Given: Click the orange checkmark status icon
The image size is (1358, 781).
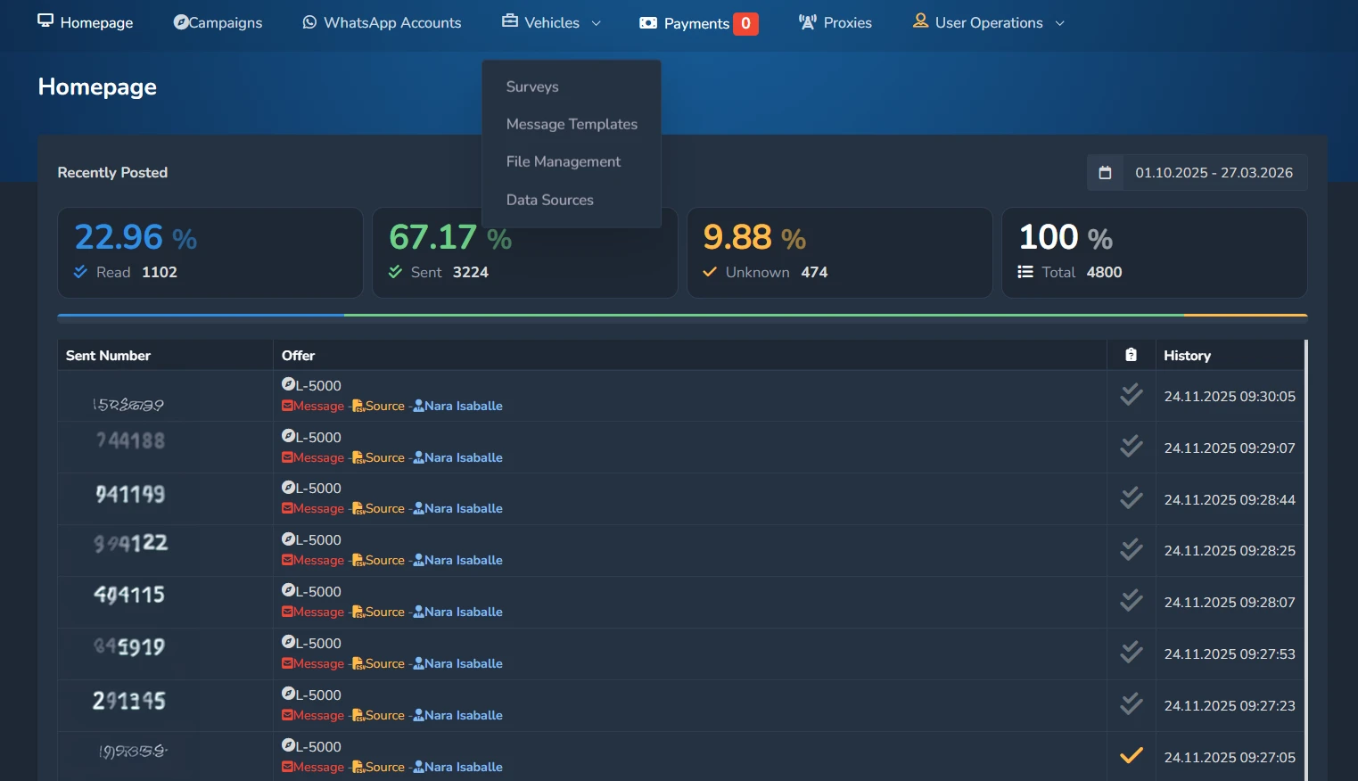Looking at the screenshot, I should click(1131, 756).
